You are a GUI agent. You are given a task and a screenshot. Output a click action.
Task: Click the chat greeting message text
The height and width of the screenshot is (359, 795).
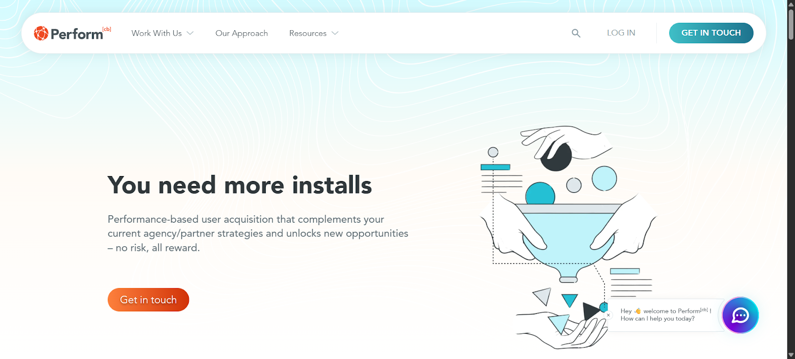tap(665, 315)
